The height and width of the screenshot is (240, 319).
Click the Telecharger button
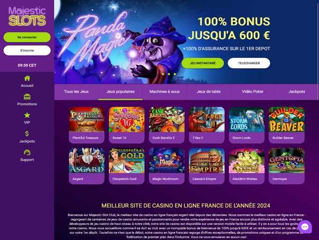(x=249, y=63)
